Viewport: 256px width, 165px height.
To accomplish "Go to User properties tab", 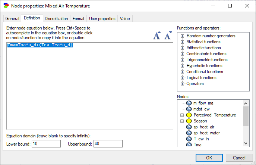I will click(102, 19).
